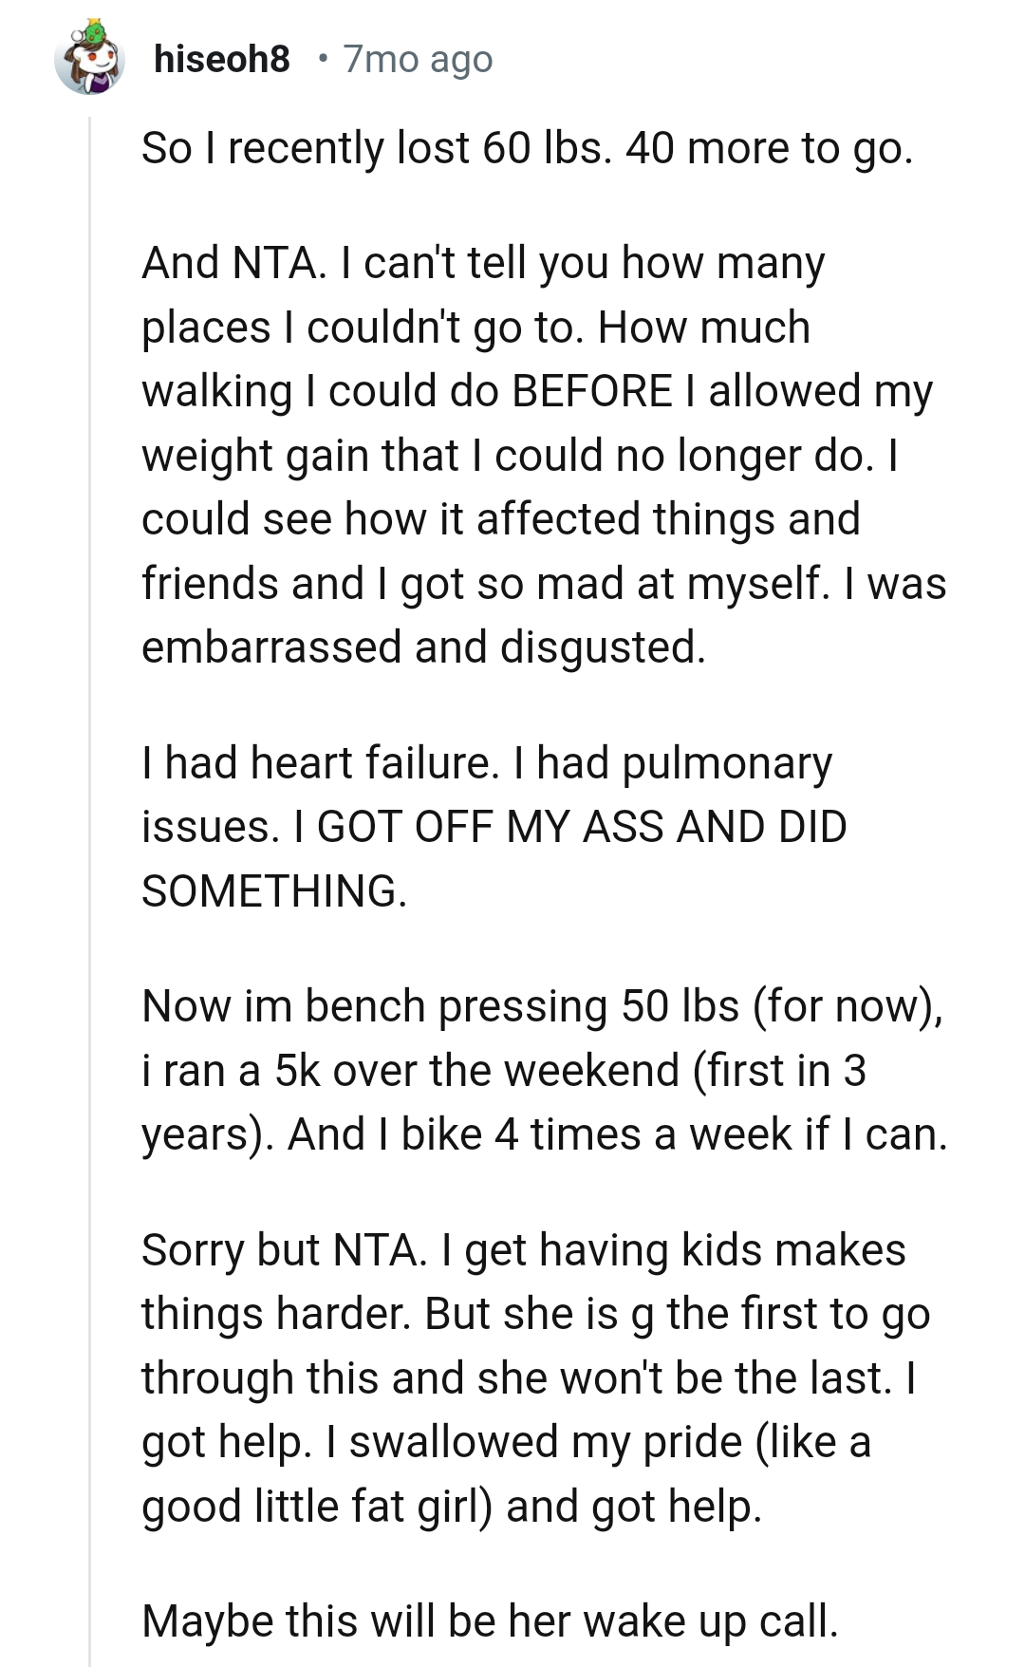The image size is (1025, 1667).
Task: Click the phrase "embarrassed and disgusted"
Action: tap(422, 647)
